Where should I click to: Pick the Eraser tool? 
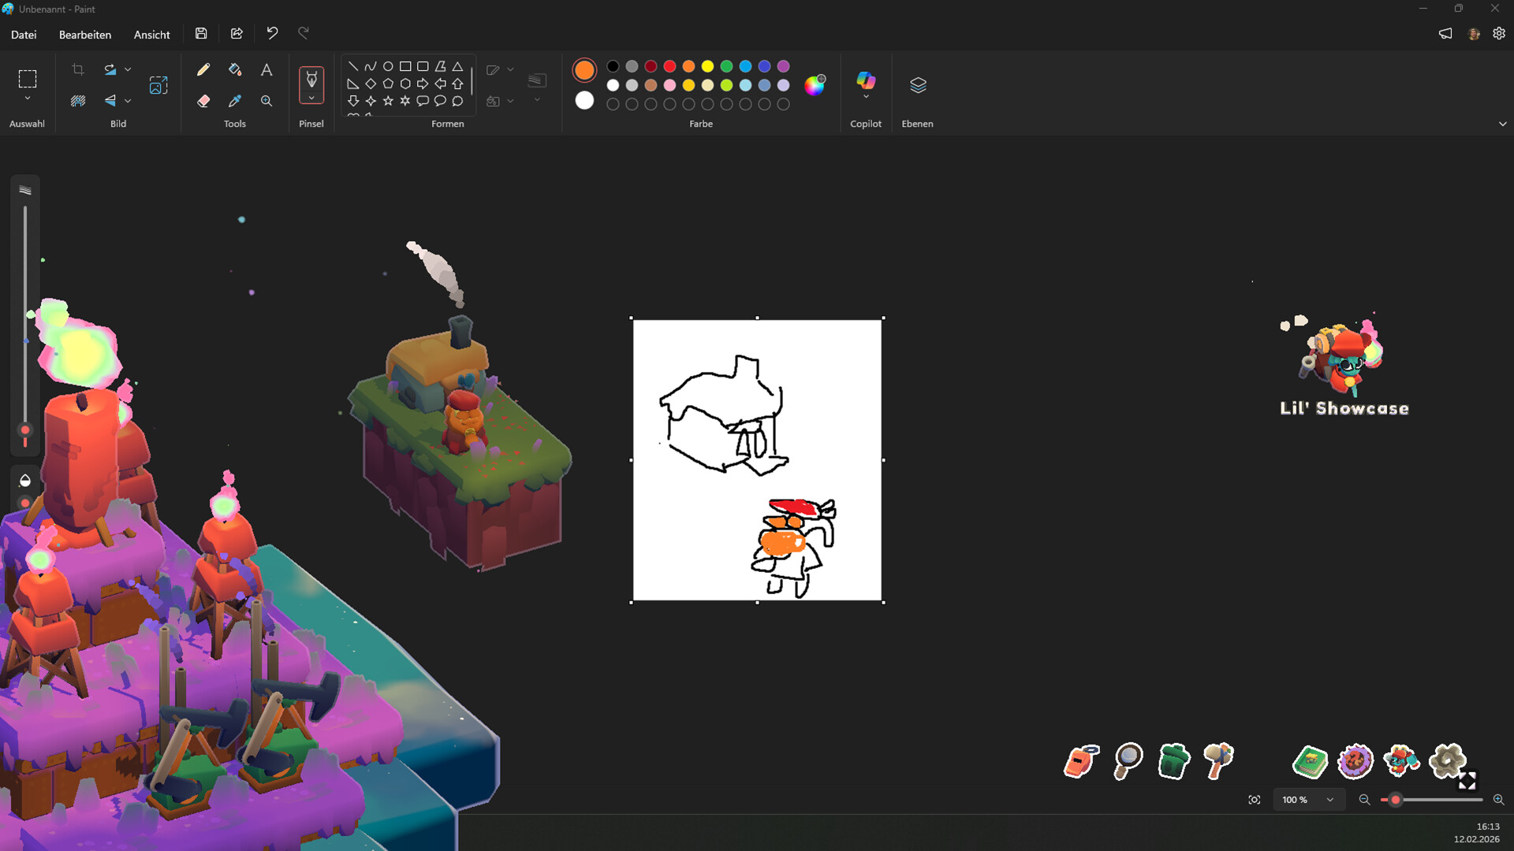pyautogui.click(x=203, y=101)
